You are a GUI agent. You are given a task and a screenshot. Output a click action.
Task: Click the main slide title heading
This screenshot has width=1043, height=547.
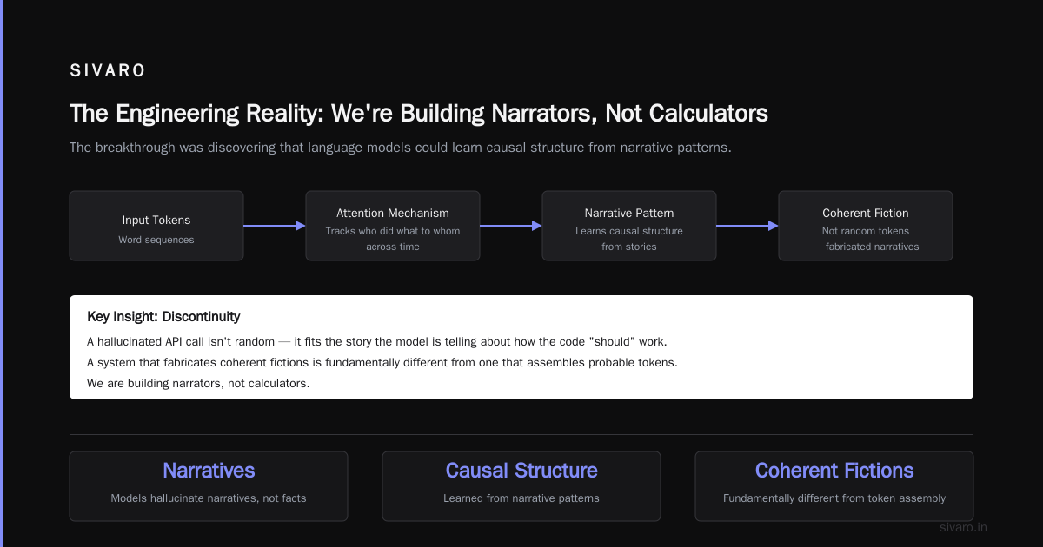[x=419, y=114]
